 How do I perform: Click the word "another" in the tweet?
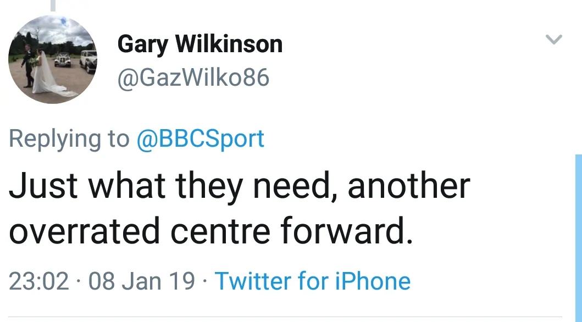point(409,186)
